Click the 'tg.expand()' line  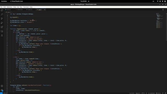[14, 17]
